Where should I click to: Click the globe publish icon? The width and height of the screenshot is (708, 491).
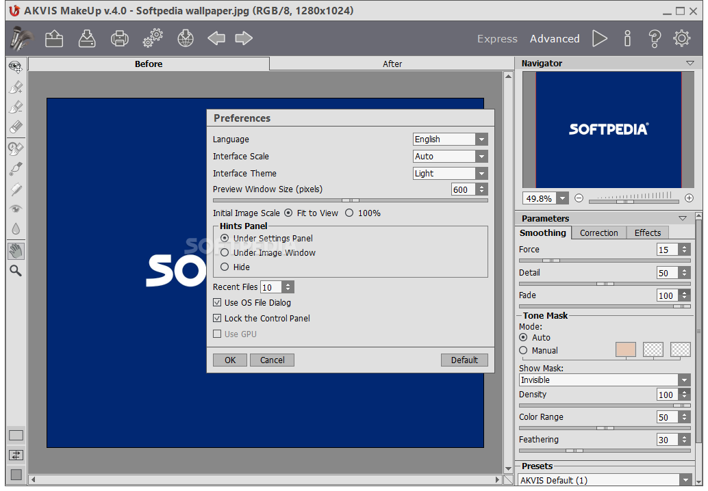186,39
